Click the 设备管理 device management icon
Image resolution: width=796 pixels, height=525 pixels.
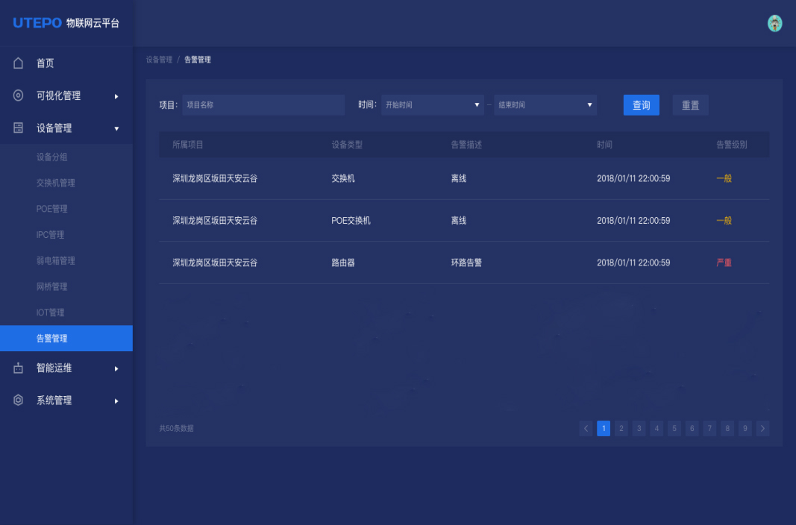coord(18,128)
